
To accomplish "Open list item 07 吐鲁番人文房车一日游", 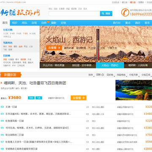I will tap(39, 142).
